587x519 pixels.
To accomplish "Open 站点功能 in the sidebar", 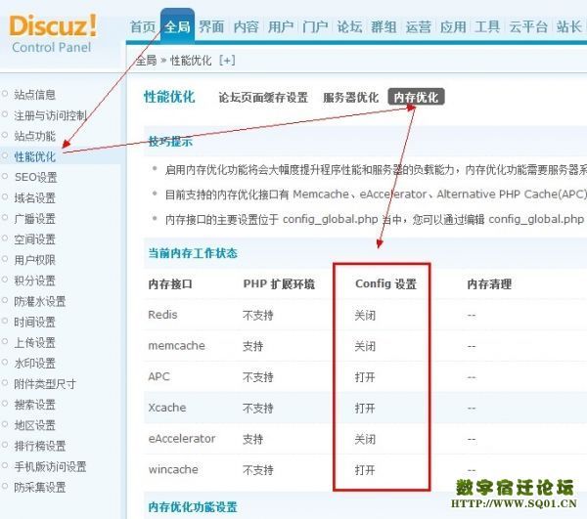I will pos(35,136).
